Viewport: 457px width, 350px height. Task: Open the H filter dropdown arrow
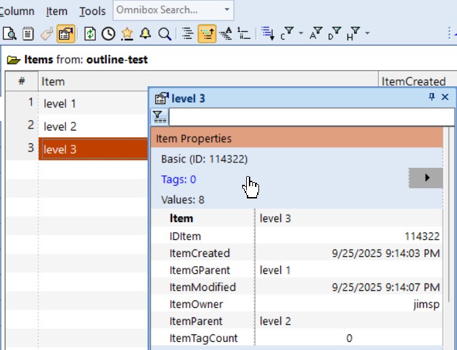(367, 33)
